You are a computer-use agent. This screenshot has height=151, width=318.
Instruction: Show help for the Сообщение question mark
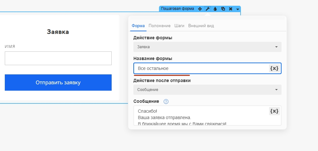pos(166,102)
